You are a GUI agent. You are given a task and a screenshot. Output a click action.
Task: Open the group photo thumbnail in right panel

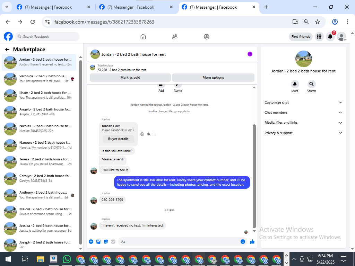pos(304,59)
